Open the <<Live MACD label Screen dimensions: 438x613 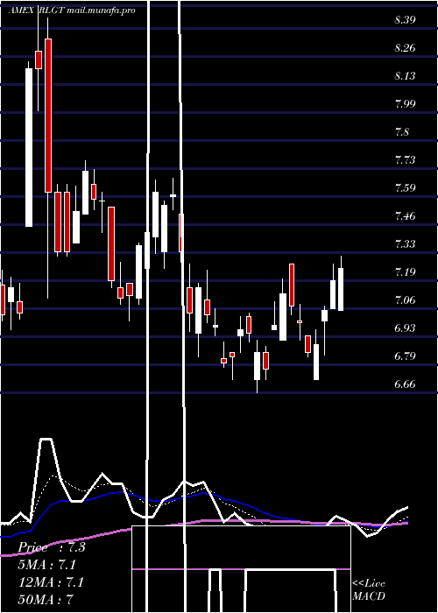tap(369, 590)
